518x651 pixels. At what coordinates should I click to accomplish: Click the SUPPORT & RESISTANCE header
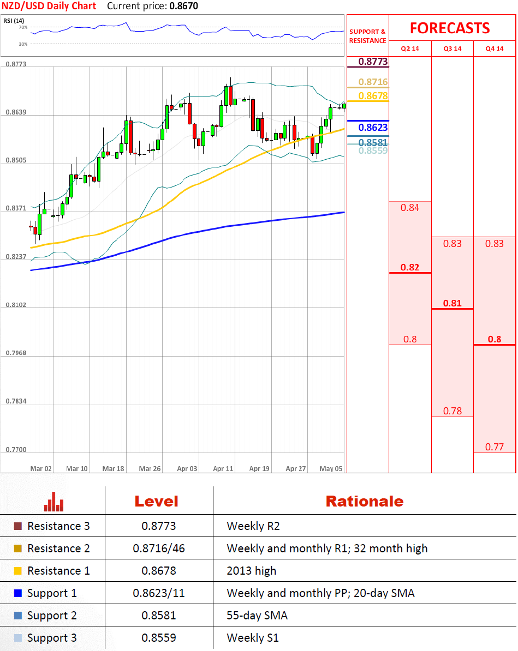click(367, 36)
